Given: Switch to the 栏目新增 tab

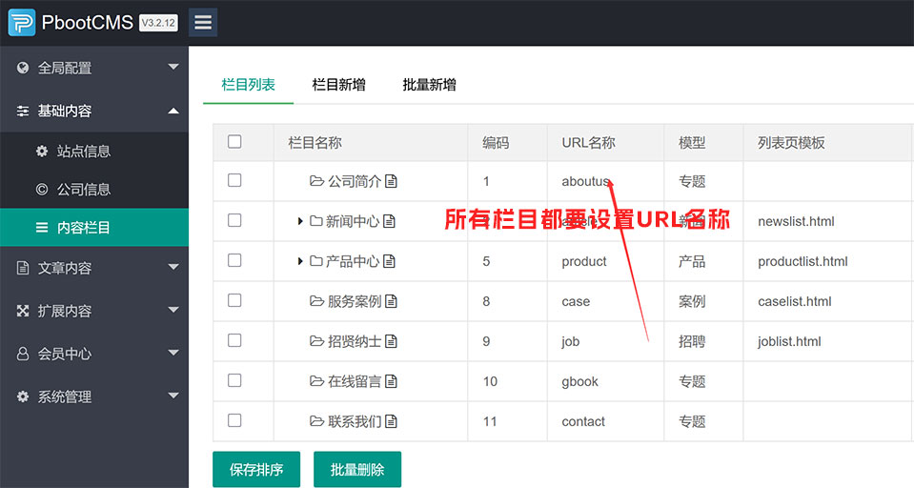Looking at the screenshot, I should [x=338, y=85].
